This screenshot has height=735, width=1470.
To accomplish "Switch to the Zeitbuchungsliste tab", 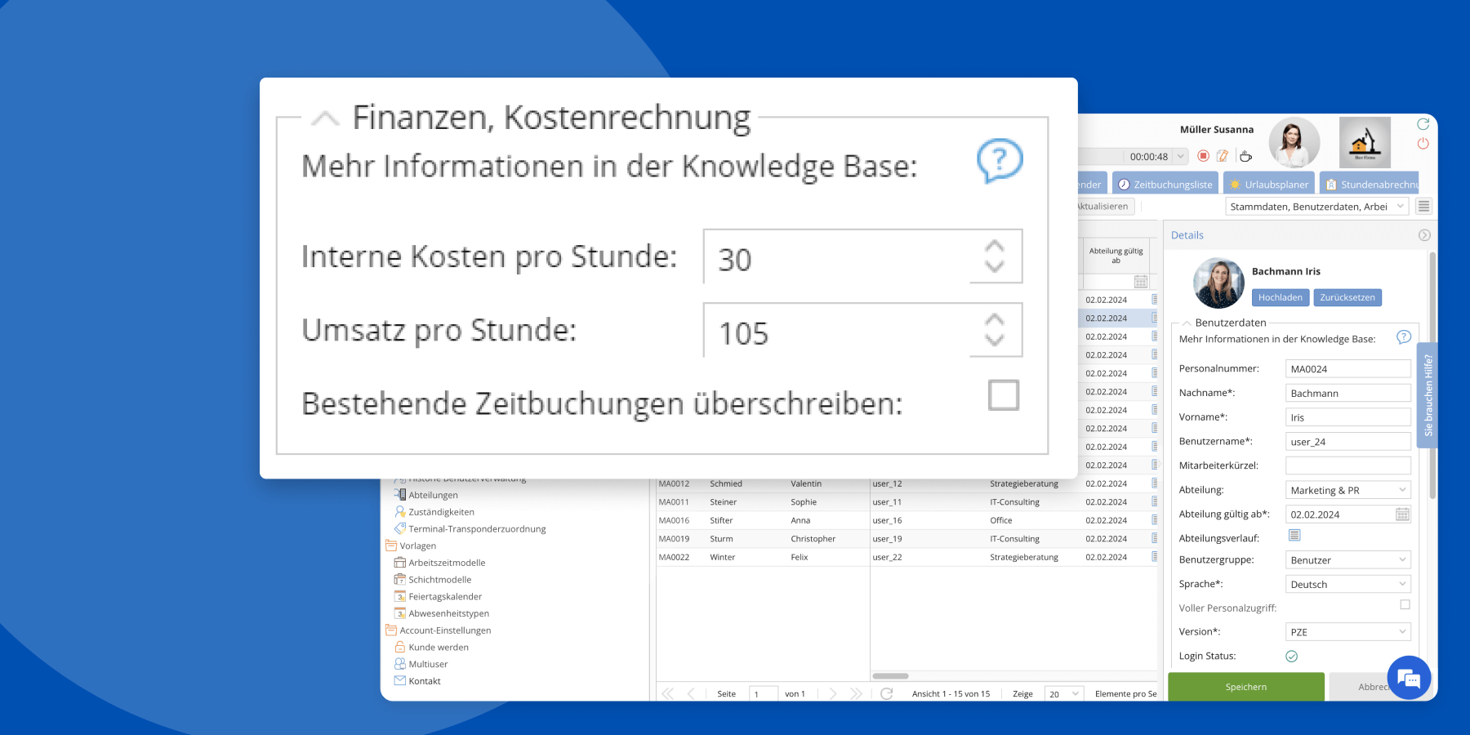I will pyautogui.click(x=1165, y=185).
